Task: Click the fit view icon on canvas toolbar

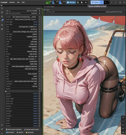Action: 123,125
